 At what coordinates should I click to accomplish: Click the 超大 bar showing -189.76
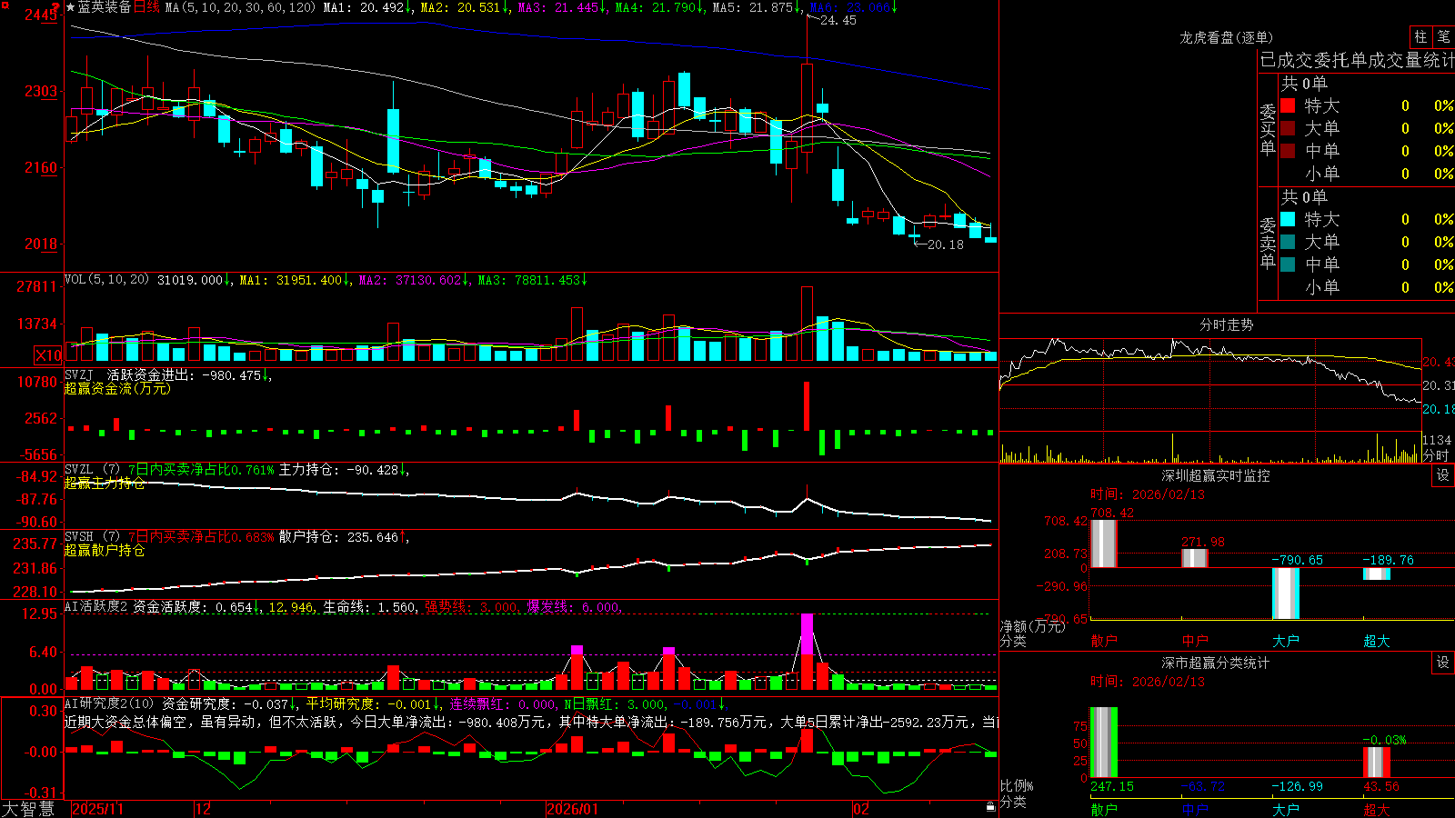pos(1377,574)
